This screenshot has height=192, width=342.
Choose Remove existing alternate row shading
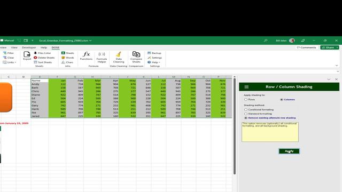[x=246, y=118]
